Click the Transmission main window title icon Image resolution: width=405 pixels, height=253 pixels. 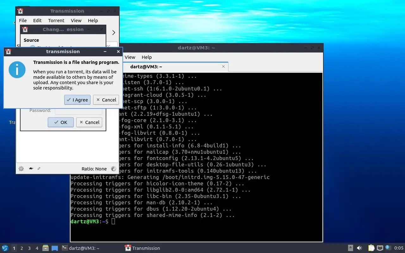coord(20,11)
